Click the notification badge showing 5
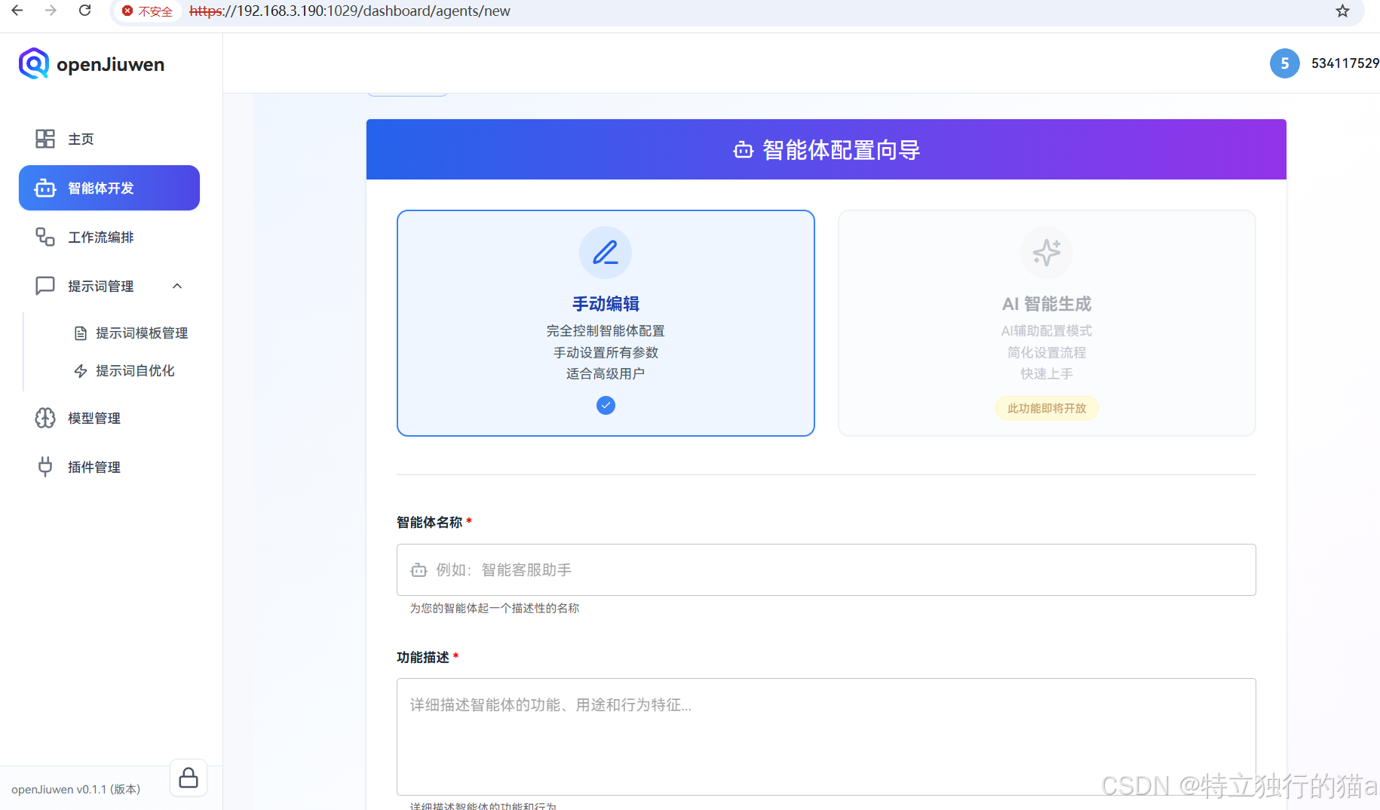 [x=1285, y=63]
